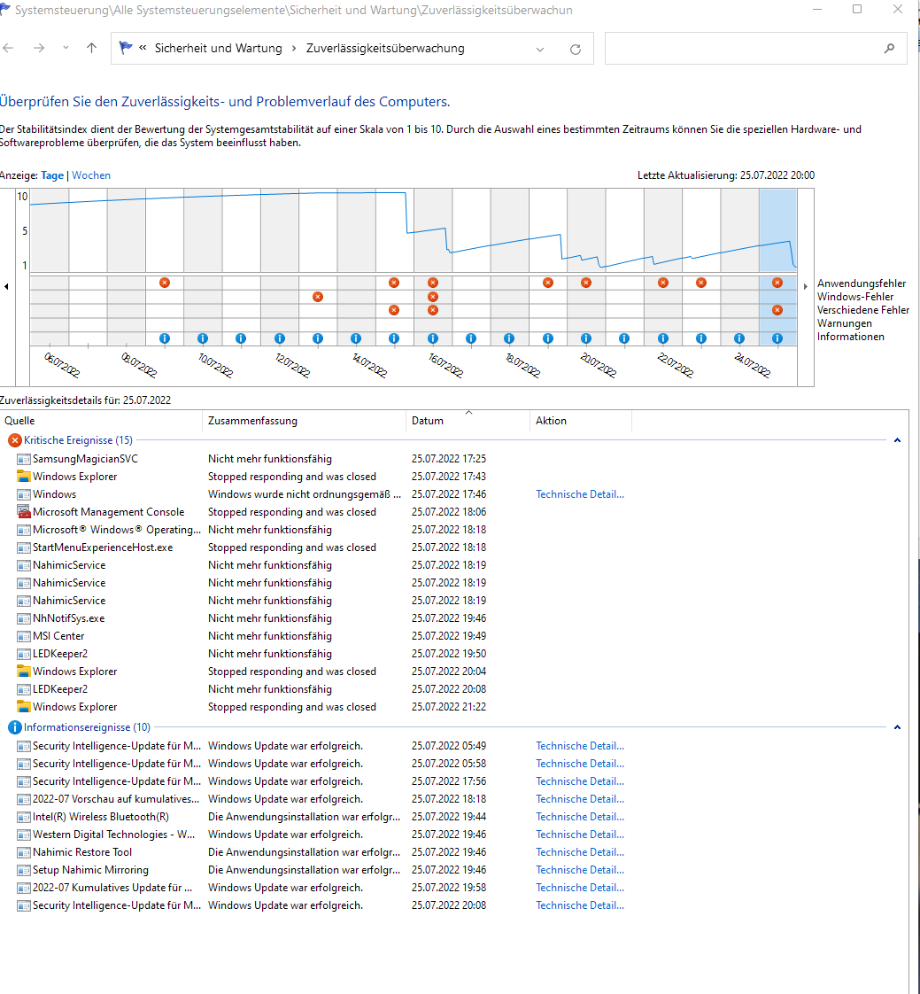The width and height of the screenshot is (920, 994).
Task: Refresh the Zuverlässigkeitsüberwachung view
Action: point(576,50)
